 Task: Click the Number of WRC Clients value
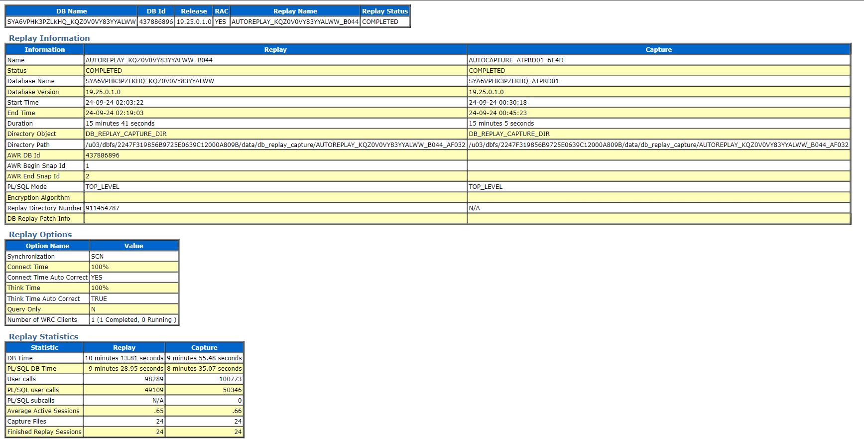click(x=133, y=320)
